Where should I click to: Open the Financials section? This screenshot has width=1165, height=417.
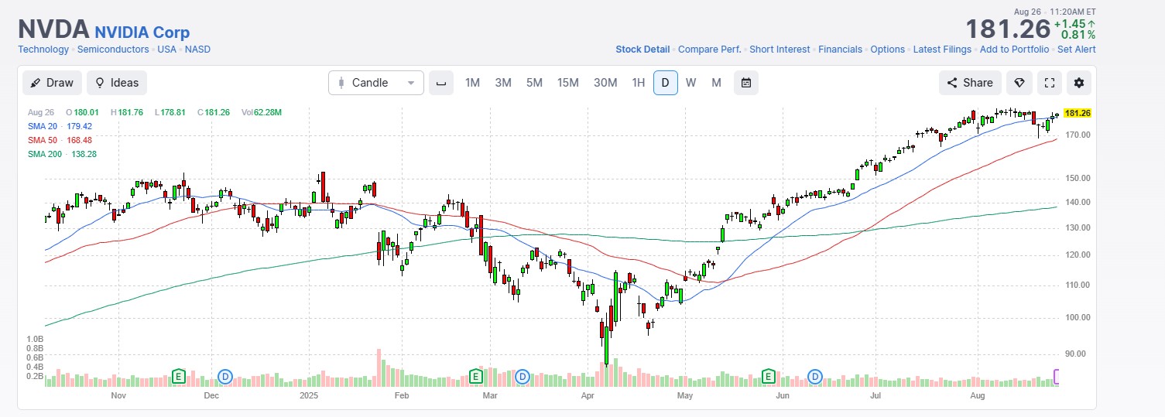click(840, 50)
